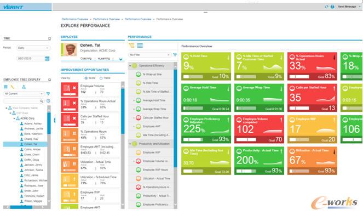Select the Score radio button
The width and height of the screenshot is (363, 215).
[x=86, y=78]
